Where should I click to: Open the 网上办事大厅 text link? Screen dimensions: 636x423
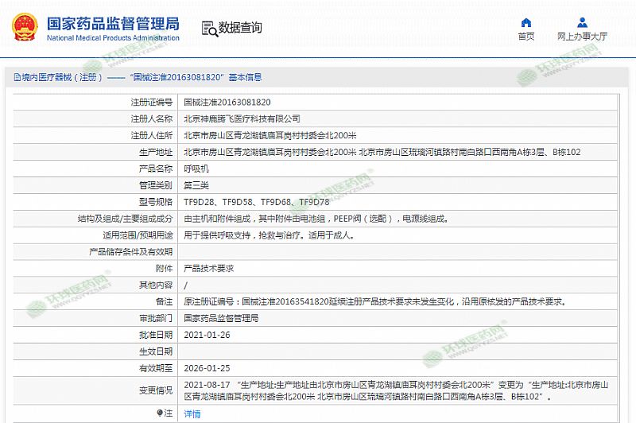(582, 37)
